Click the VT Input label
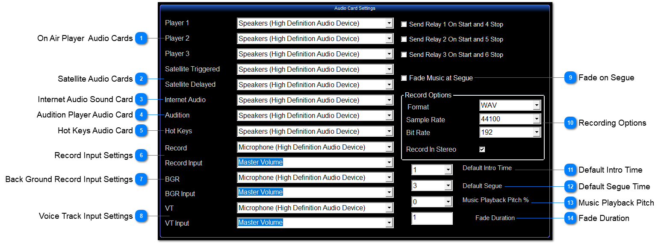The width and height of the screenshot is (661, 244). 177,223
